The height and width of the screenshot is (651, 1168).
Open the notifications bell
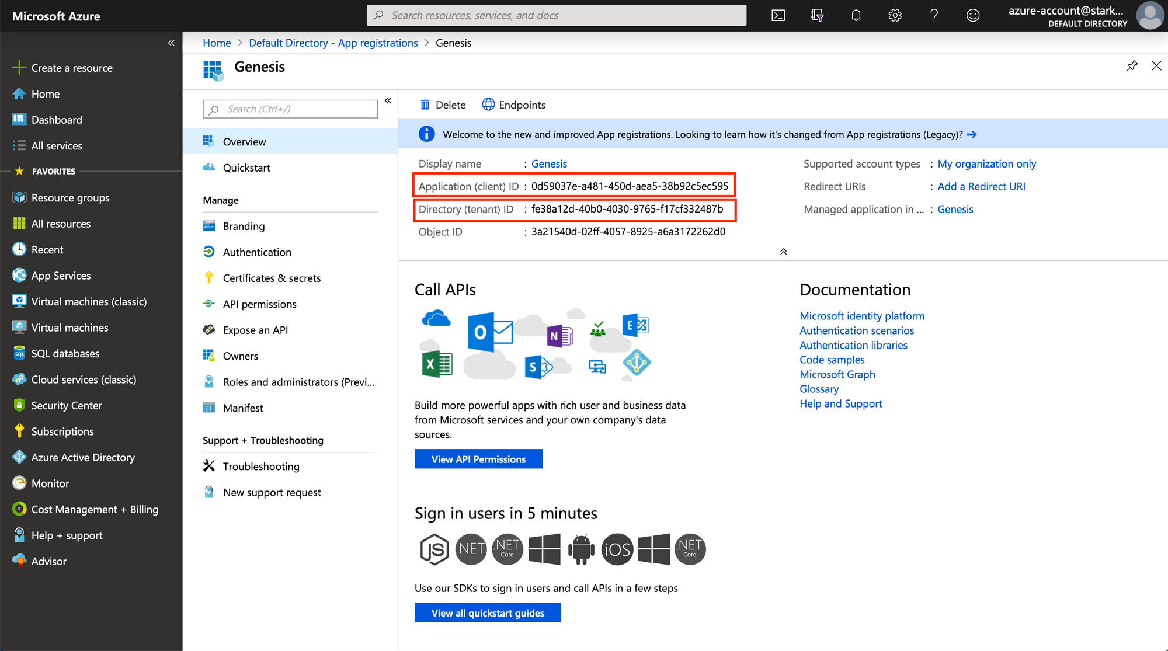856,15
